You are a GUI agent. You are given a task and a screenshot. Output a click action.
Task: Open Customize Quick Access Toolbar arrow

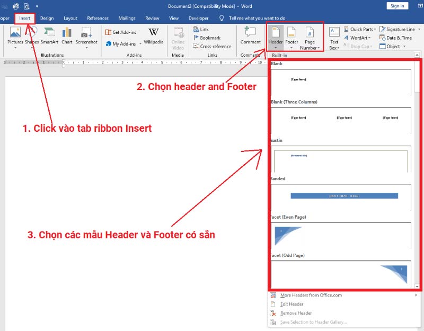coord(37,6)
